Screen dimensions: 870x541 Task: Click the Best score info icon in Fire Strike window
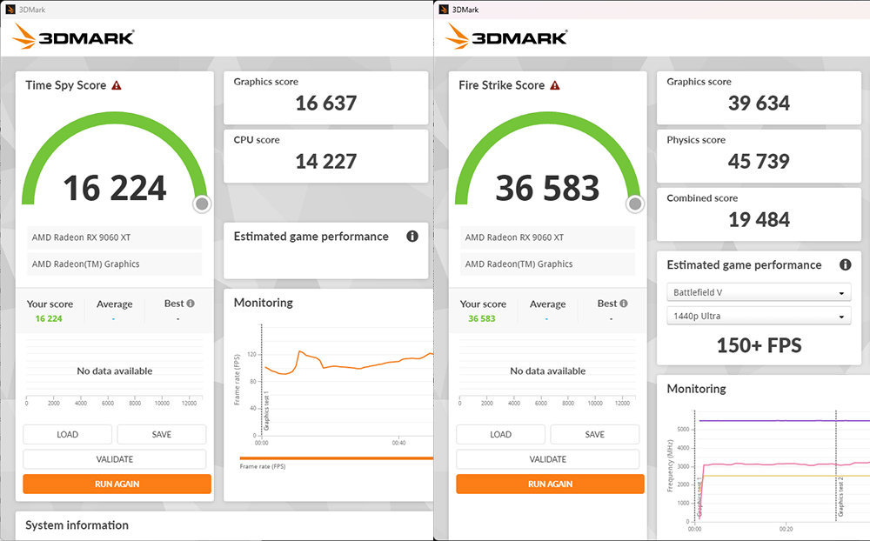click(x=624, y=304)
